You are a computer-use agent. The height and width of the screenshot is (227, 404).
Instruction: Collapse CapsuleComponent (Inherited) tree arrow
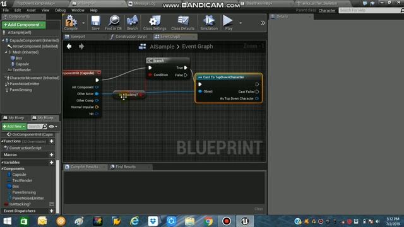coord(3,40)
